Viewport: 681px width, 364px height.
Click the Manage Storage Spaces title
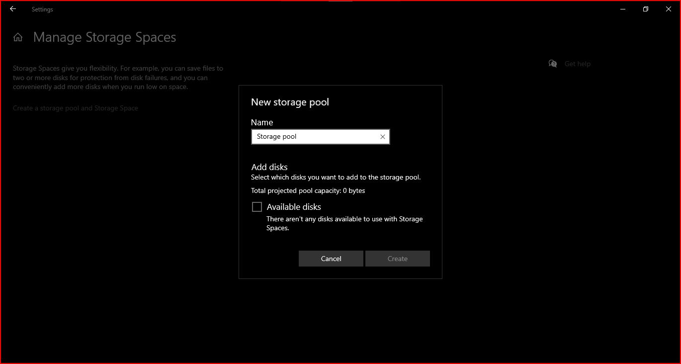[104, 37]
